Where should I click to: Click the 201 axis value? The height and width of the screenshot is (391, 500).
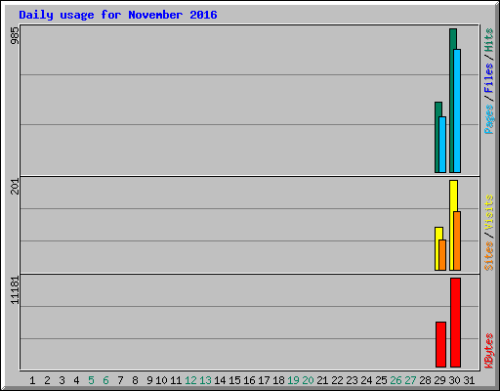[15, 187]
